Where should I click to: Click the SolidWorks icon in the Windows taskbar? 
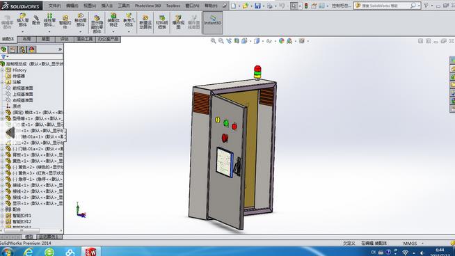pos(90,252)
